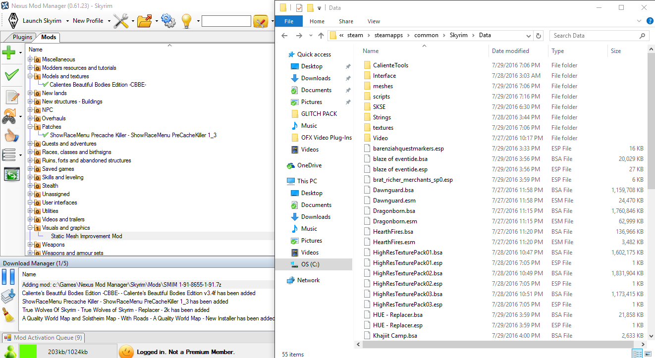Select the CalienteTools folder

click(x=390, y=65)
